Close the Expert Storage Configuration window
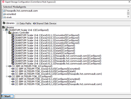The width and height of the screenshot is (131, 99). [129, 2]
